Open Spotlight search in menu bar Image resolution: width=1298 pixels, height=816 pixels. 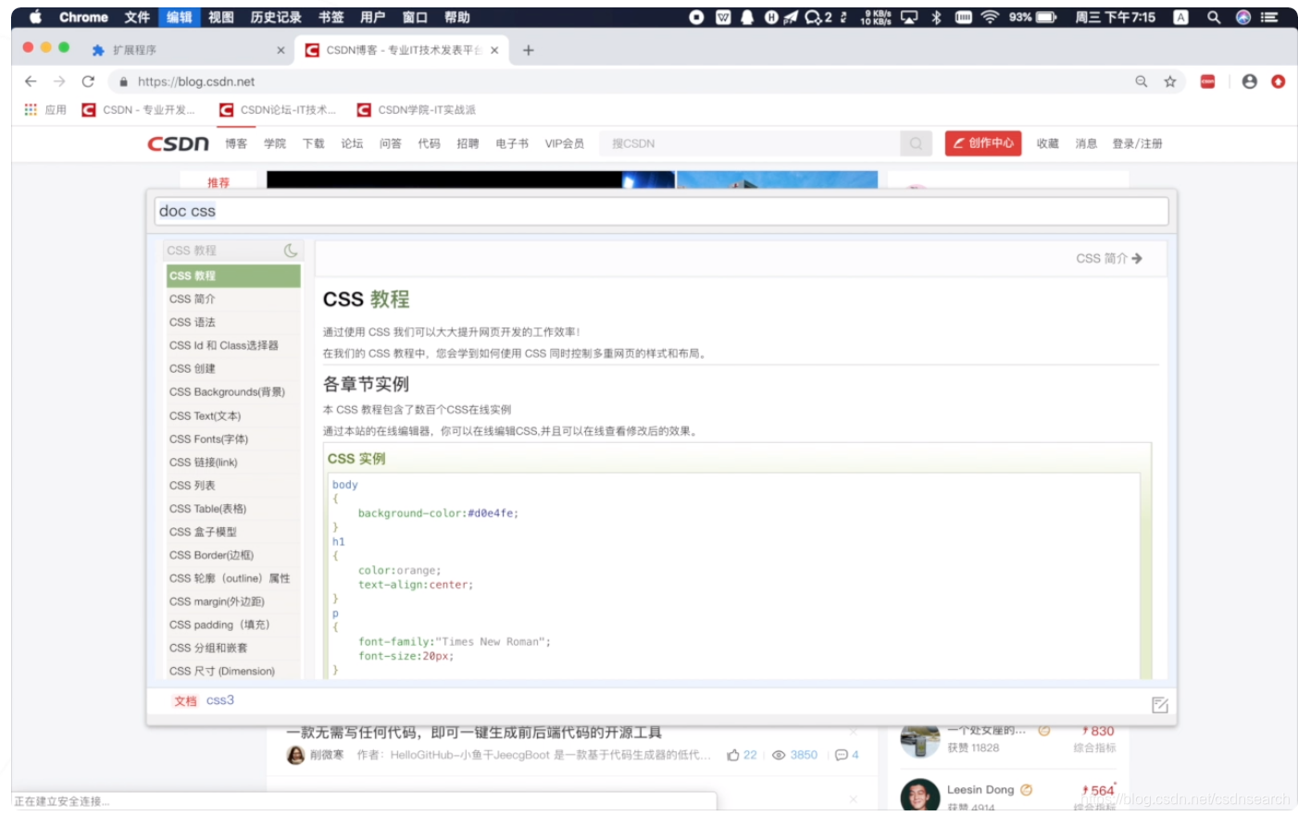tap(1214, 17)
